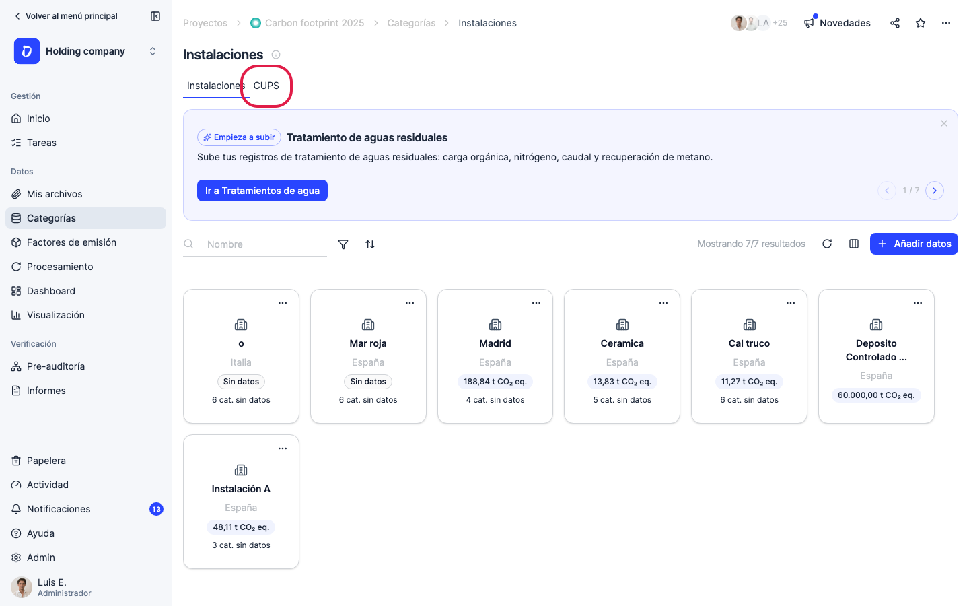Image resolution: width=969 pixels, height=606 pixels.
Task: Click Empieza a subir badge
Action: coord(239,137)
